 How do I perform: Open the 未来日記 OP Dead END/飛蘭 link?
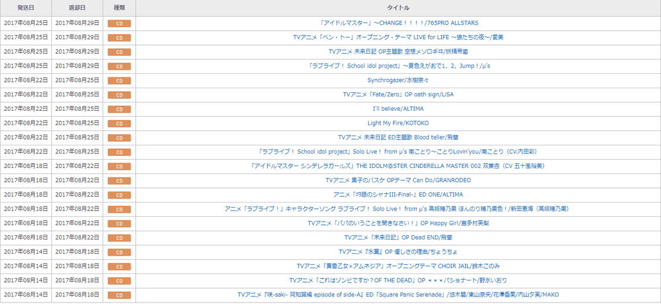coord(398,237)
